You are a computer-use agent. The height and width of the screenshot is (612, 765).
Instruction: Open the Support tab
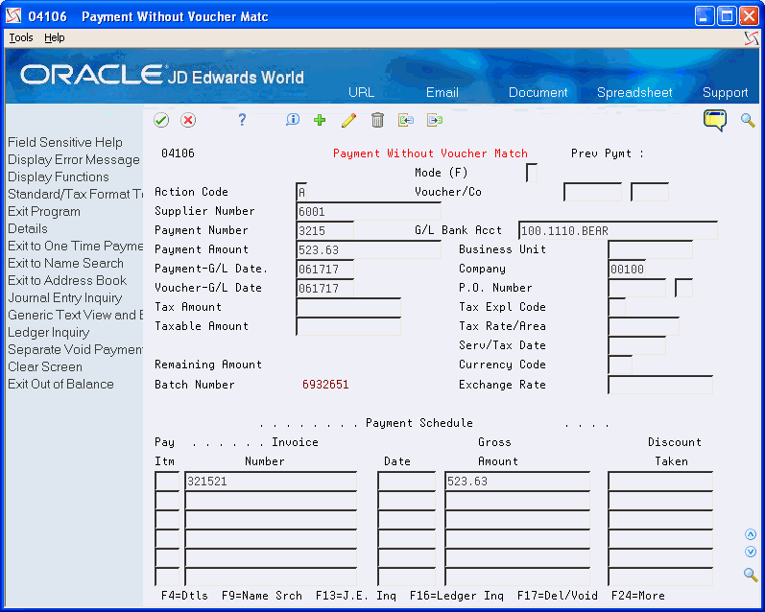pyautogui.click(x=725, y=93)
